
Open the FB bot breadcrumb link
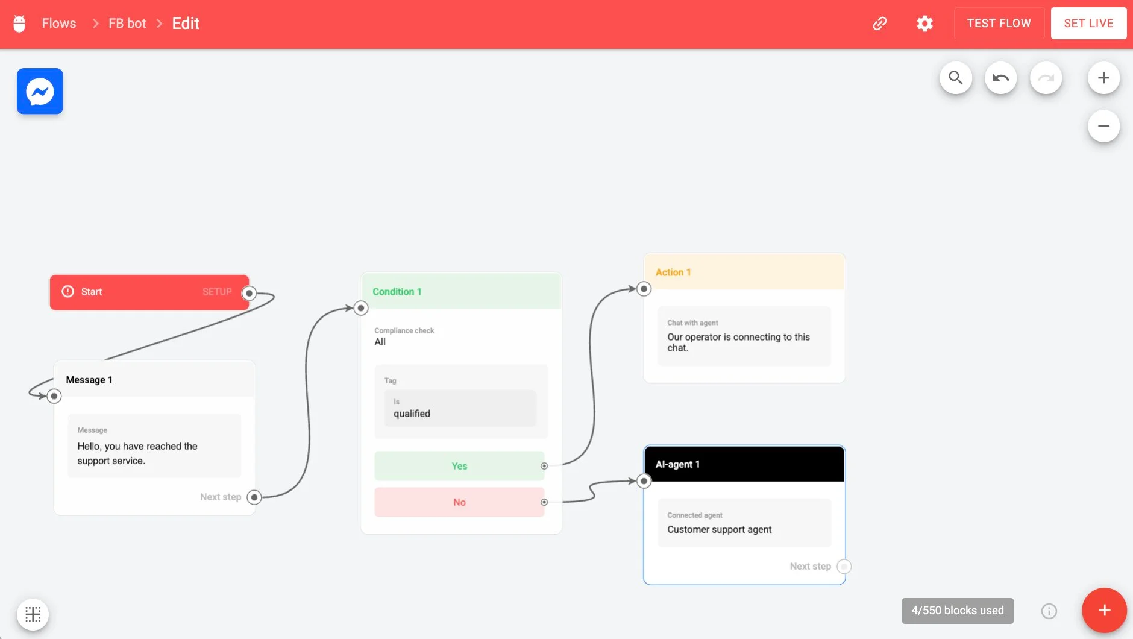pos(127,24)
